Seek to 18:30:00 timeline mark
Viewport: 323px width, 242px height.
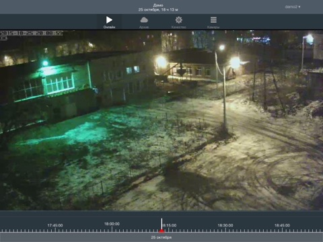click(x=225, y=225)
